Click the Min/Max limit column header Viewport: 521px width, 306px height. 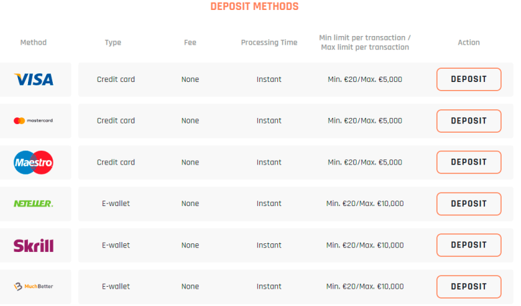tap(365, 42)
